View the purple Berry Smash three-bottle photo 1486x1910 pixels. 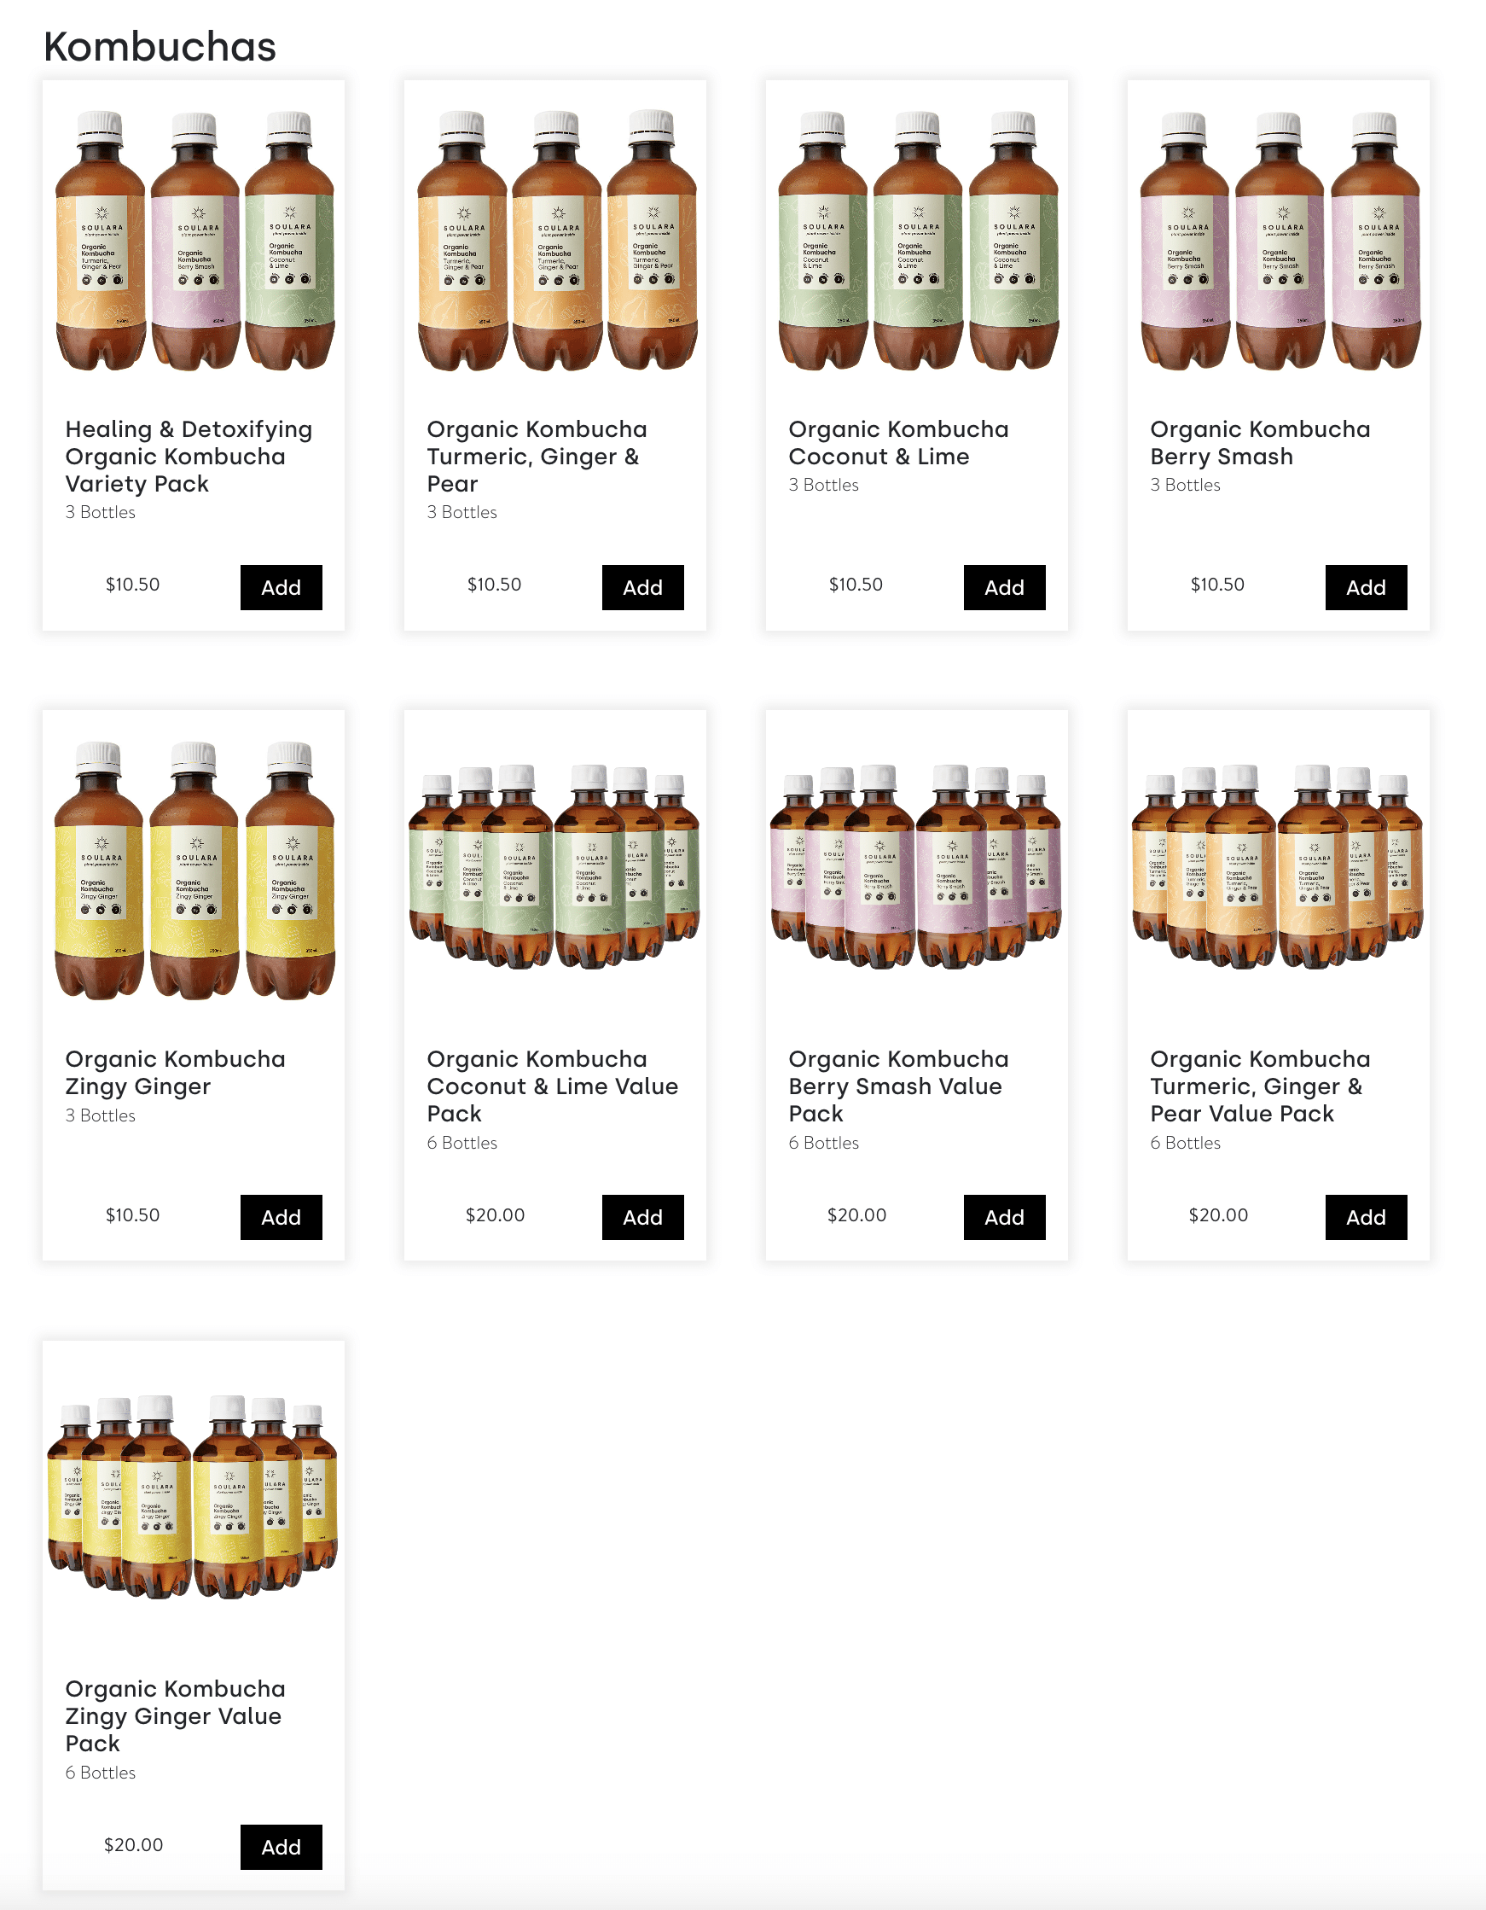pos(1279,241)
